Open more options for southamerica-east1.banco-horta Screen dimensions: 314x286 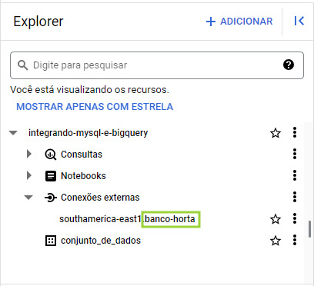(x=295, y=218)
